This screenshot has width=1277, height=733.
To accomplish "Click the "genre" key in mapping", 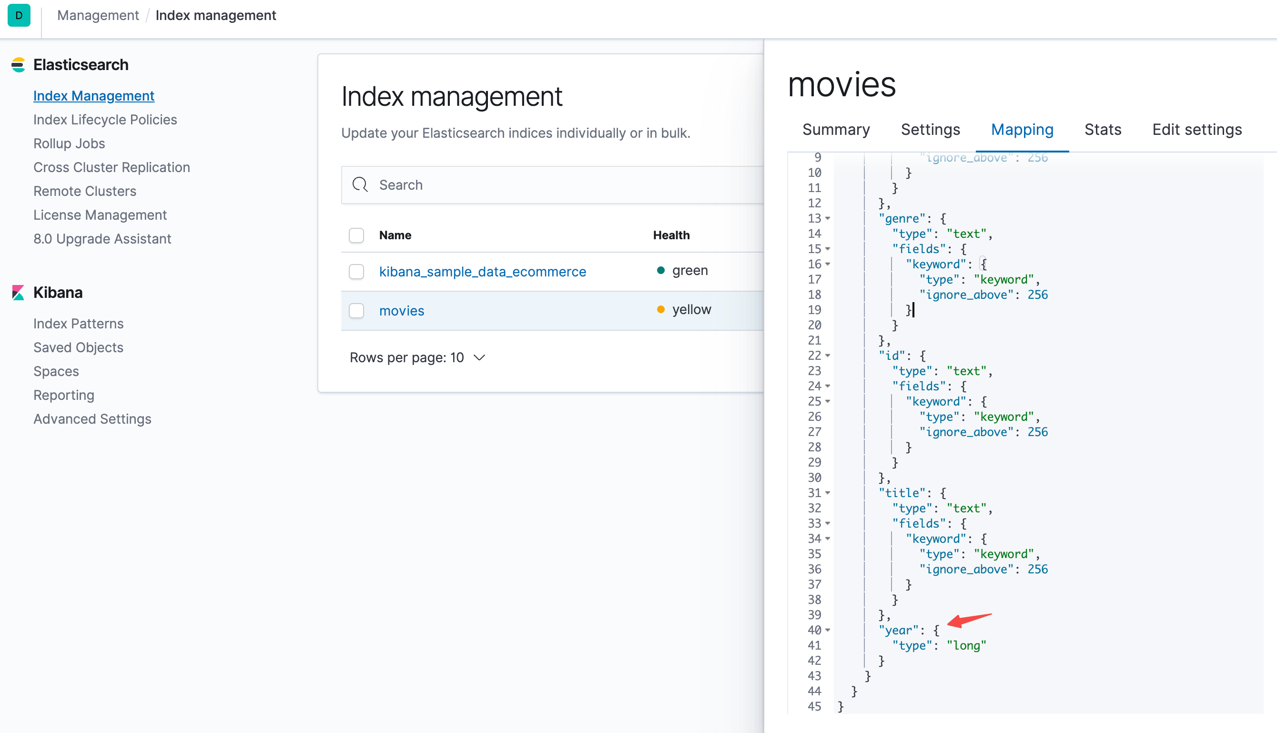I will (x=902, y=218).
